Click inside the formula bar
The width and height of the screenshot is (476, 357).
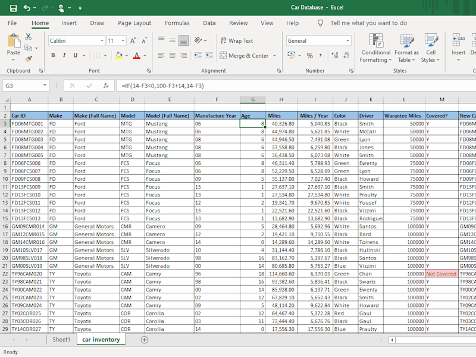(x=296, y=86)
